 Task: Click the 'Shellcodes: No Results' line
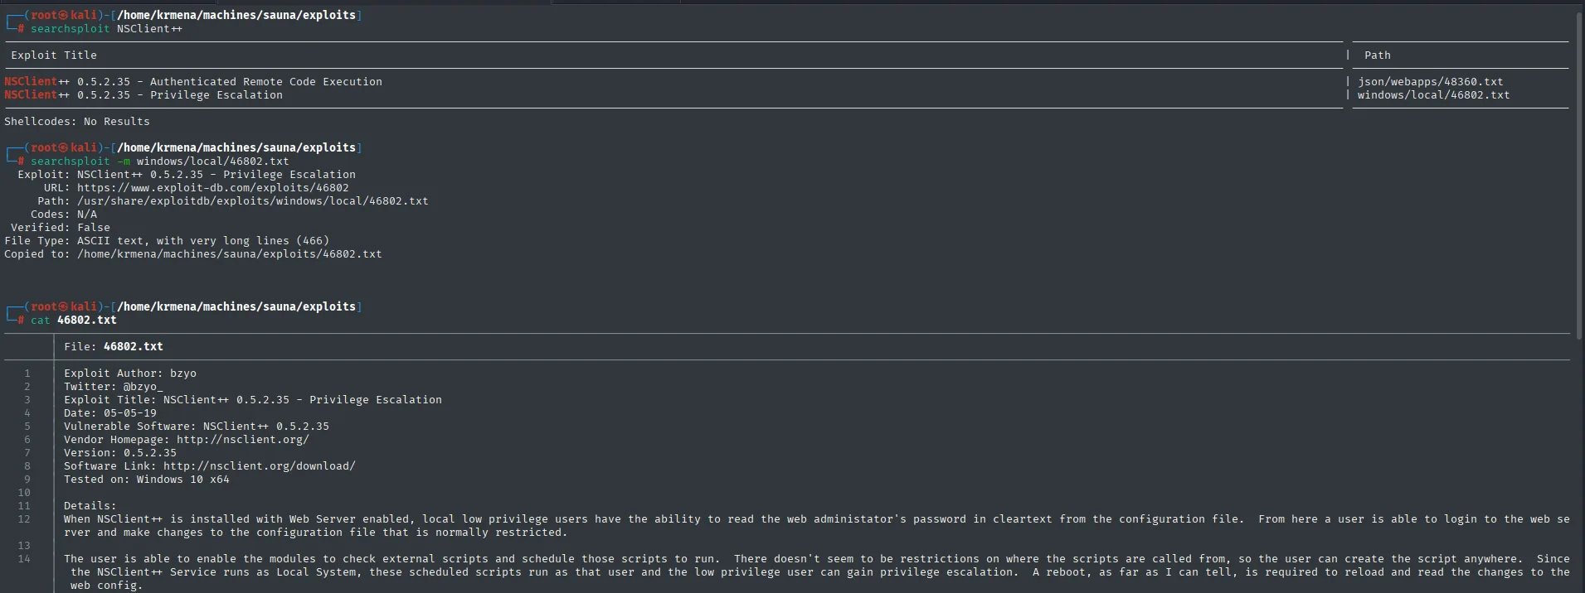pos(77,122)
